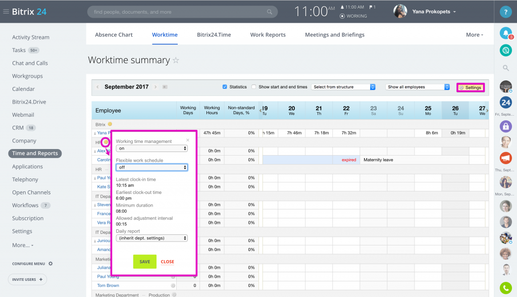Open Flexible work schedule dropdown
This screenshot has width=517, height=297.
click(x=151, y=167)
